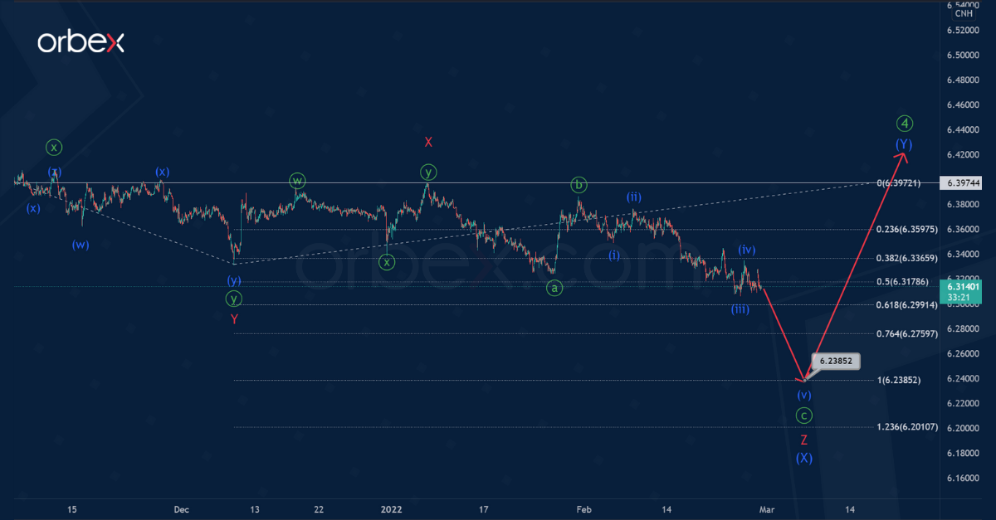This screenshot has height=520, width=996.
Task: Click 6.50000 on the price axis
Action: click(964, 56)
